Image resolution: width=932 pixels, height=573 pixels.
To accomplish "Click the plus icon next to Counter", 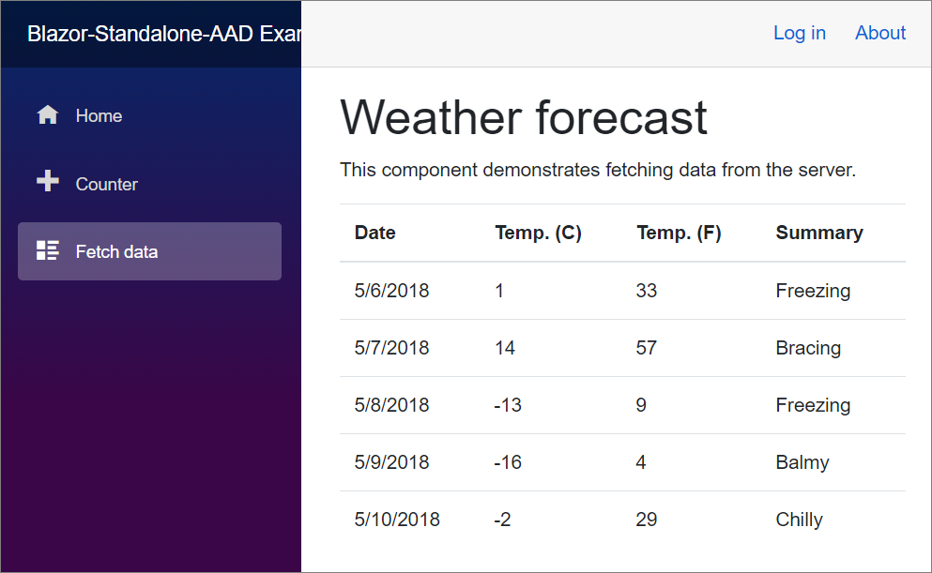I will tap(47, 182).
